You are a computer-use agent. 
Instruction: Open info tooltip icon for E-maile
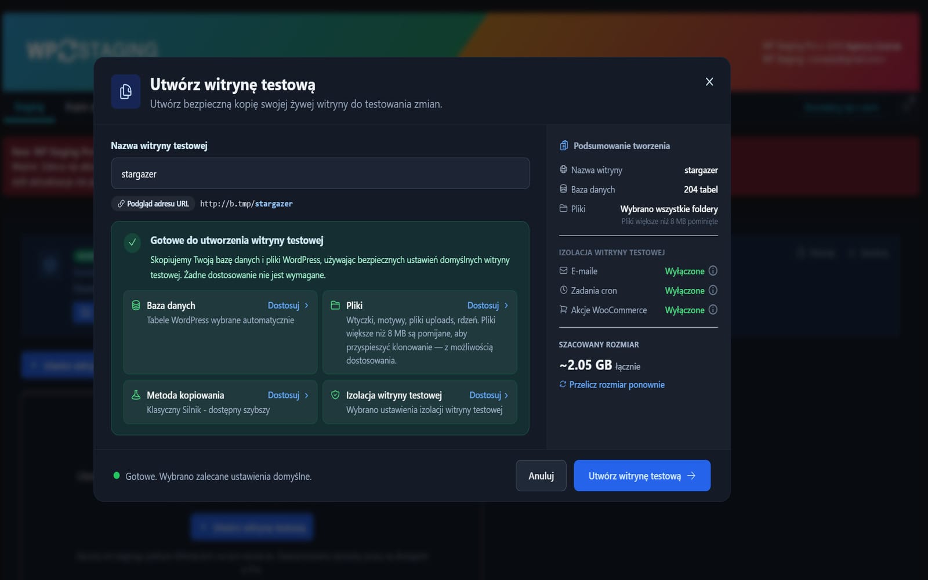(713, 271)
